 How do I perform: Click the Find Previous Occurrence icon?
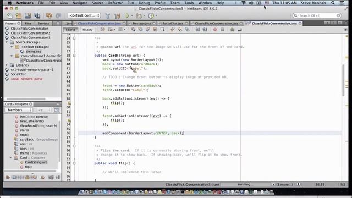141,30
